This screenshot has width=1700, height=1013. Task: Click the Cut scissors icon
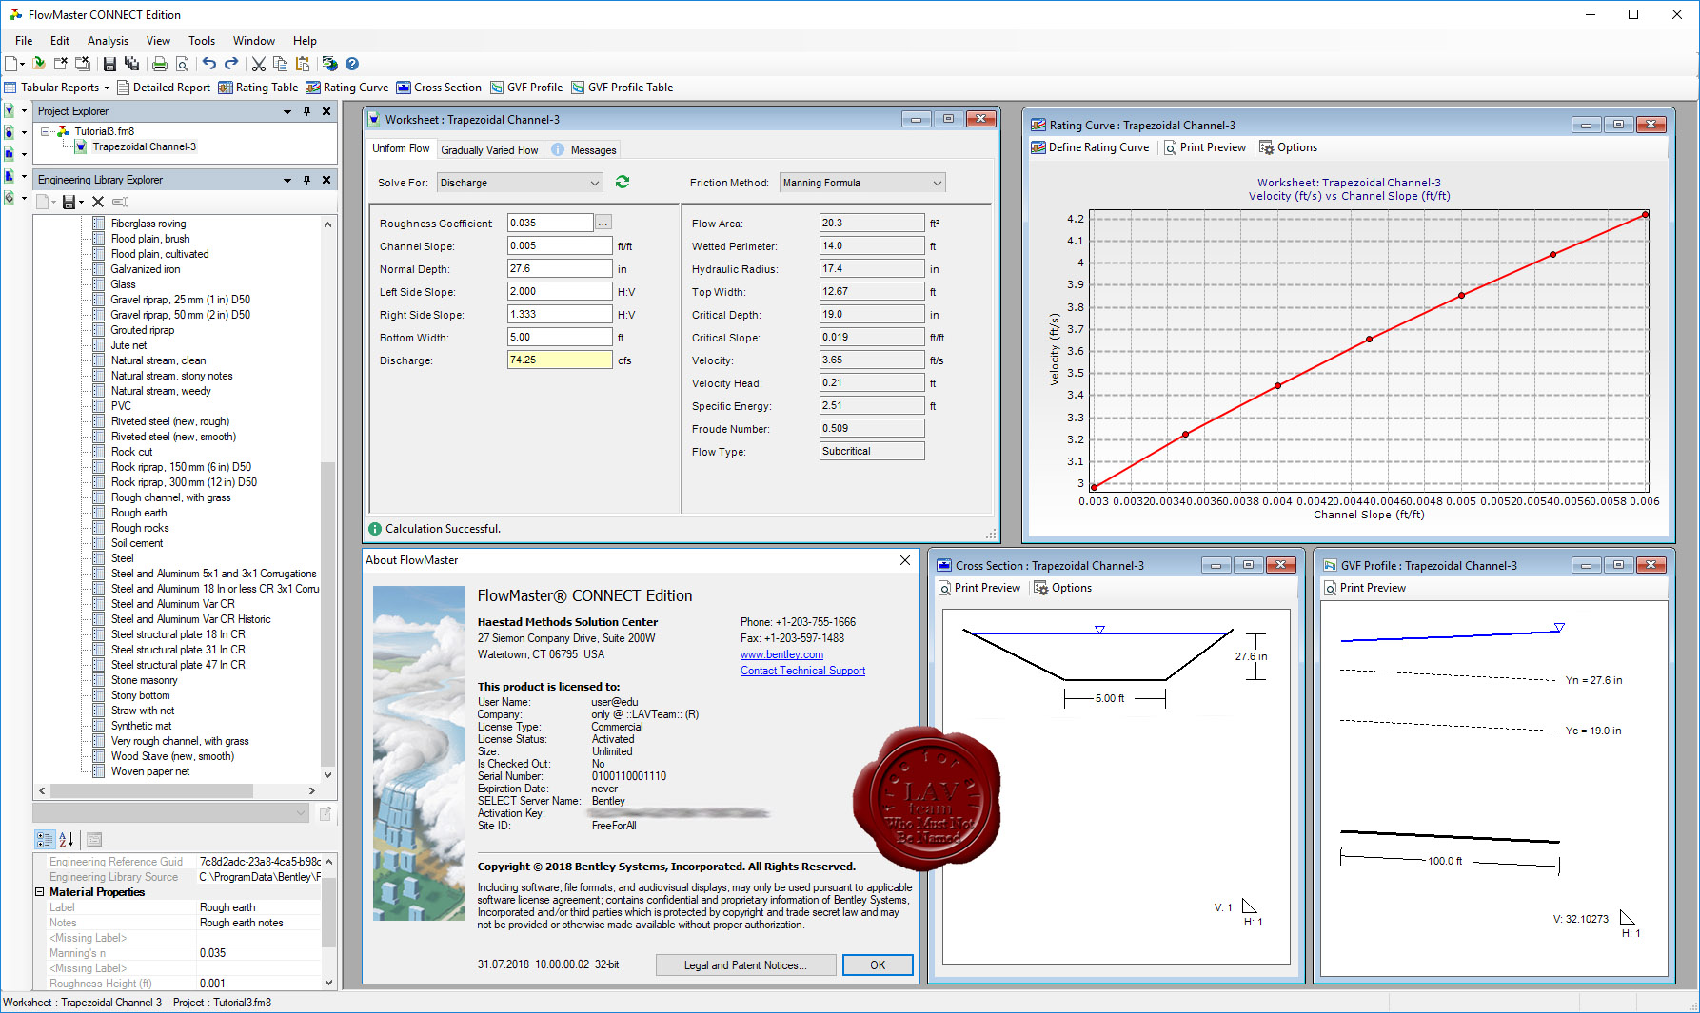point(258,64)
